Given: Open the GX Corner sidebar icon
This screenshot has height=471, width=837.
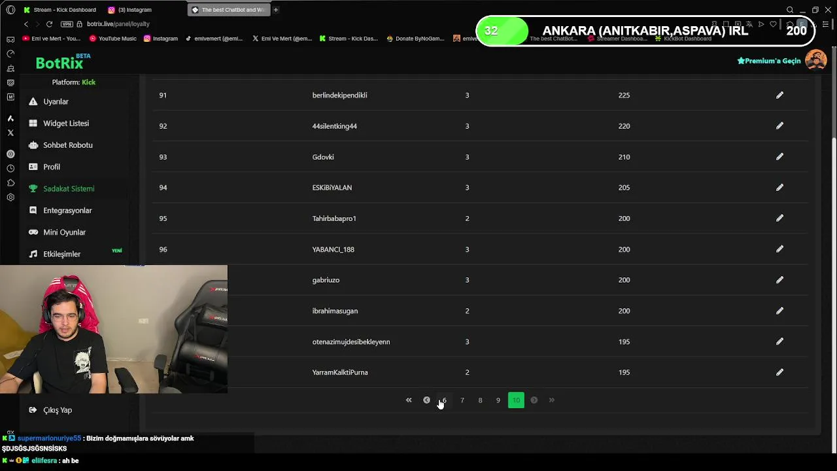Looking at the screenshot, I should [10, 39].
